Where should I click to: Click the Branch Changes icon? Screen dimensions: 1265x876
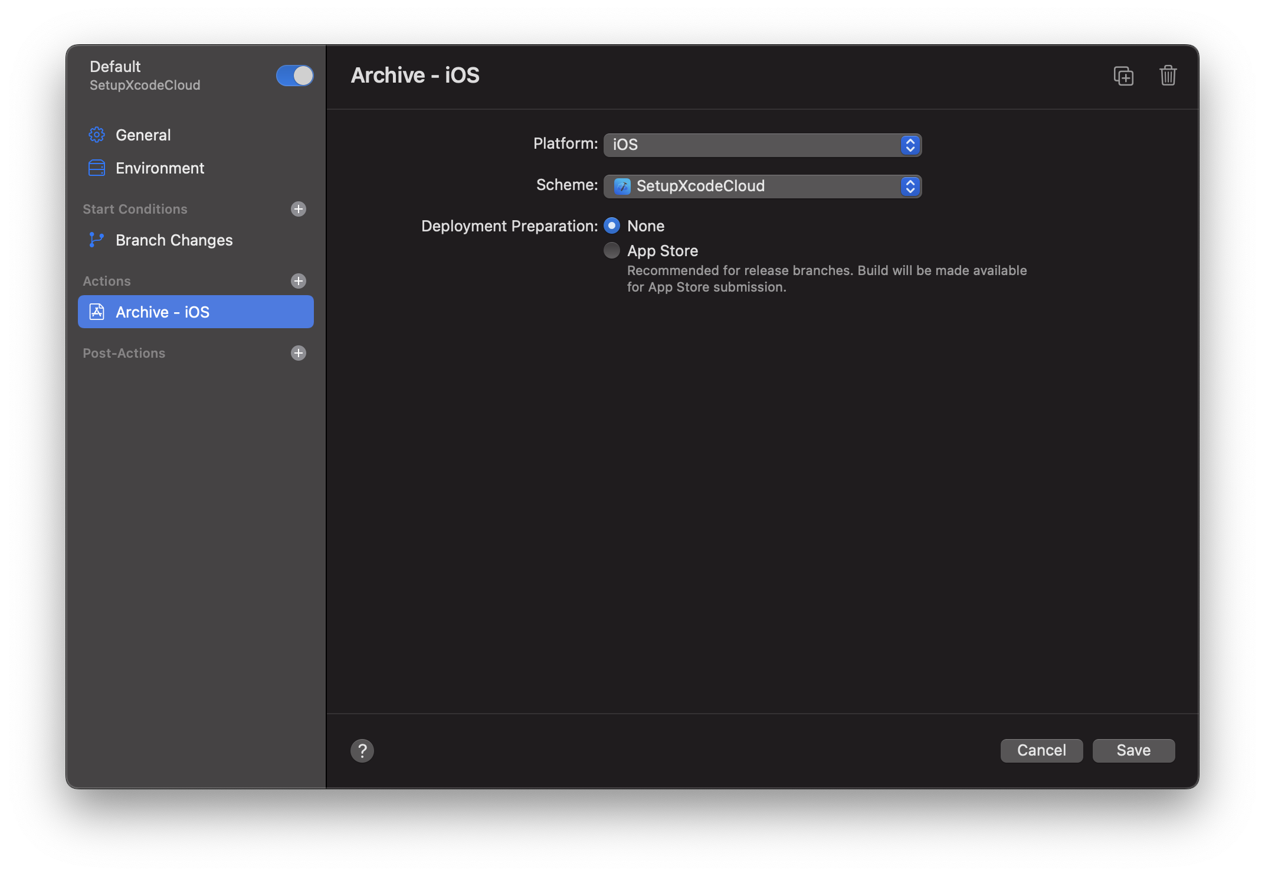[x=96, y=238]
